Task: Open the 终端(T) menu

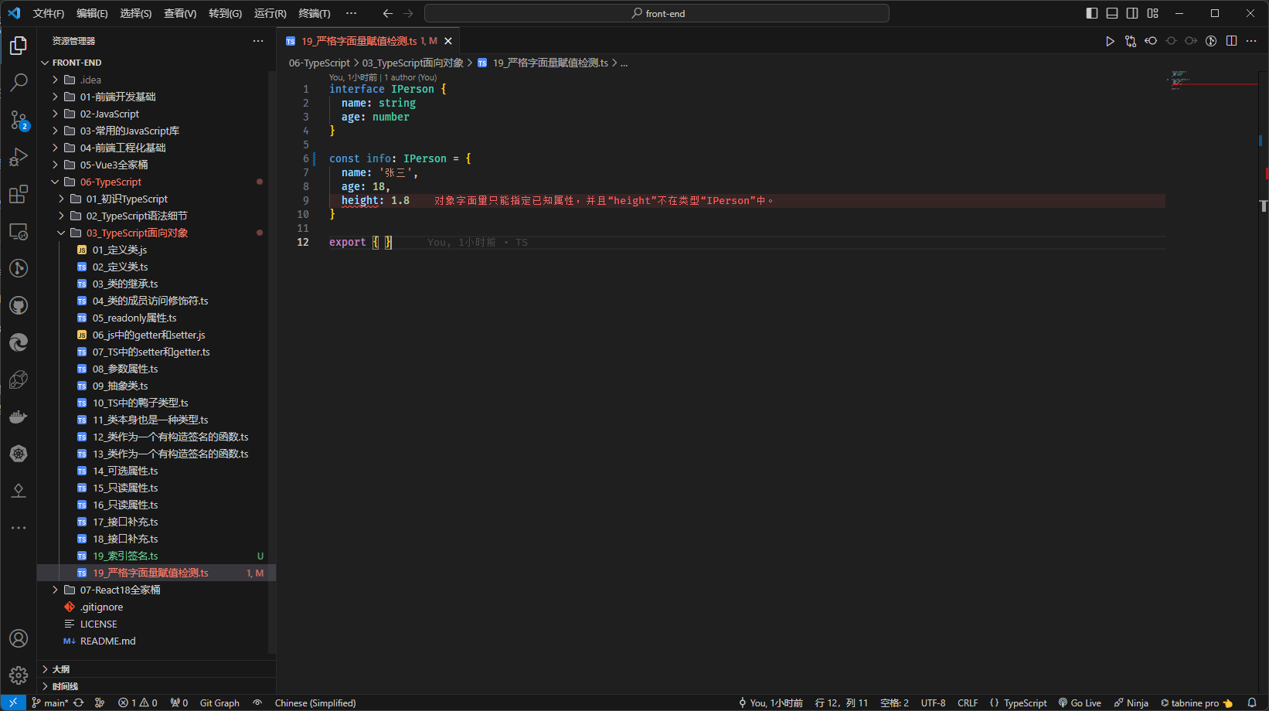Action: pyautogui.click(x=314, y=13)
